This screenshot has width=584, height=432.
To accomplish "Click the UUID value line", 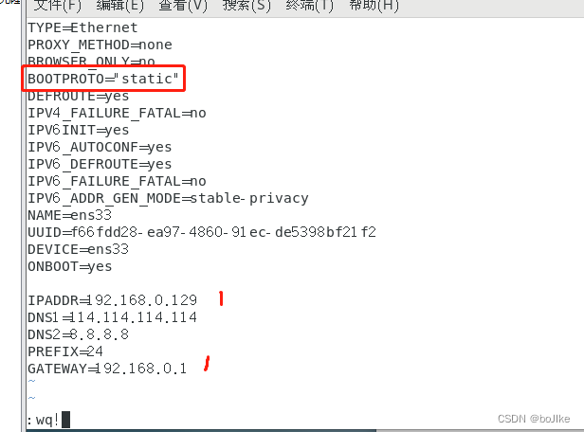I will click(x=202, y=232).
